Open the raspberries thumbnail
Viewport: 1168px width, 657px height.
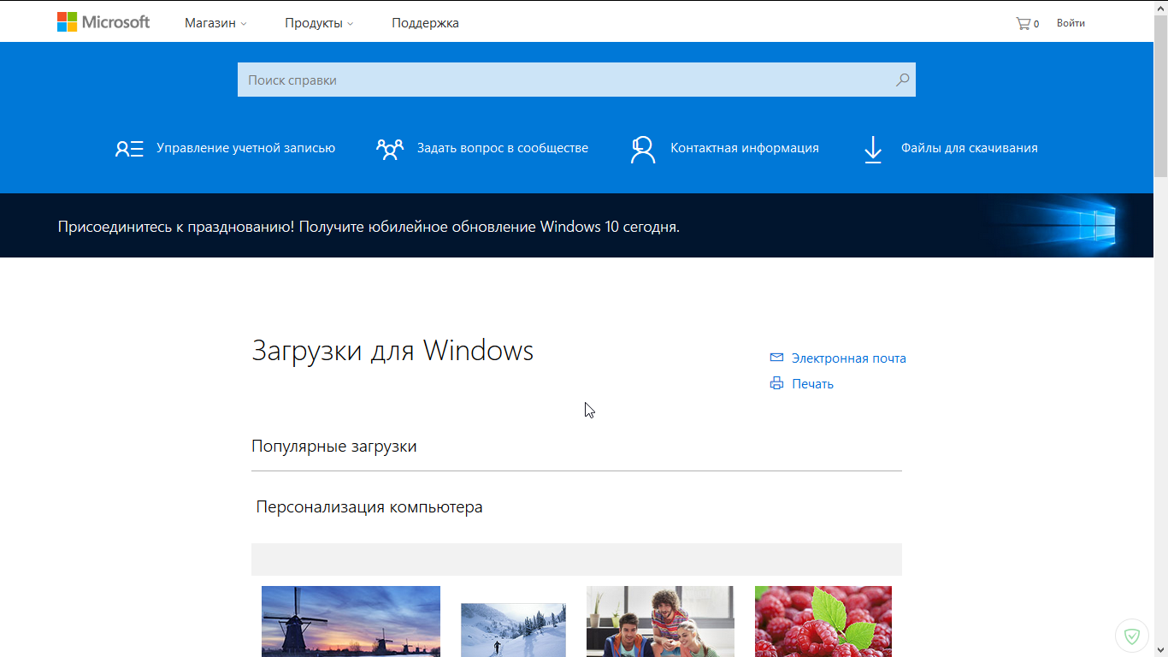[823, 621]
